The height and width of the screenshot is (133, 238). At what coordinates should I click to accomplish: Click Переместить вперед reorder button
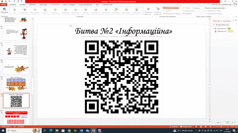coord(213,14)
